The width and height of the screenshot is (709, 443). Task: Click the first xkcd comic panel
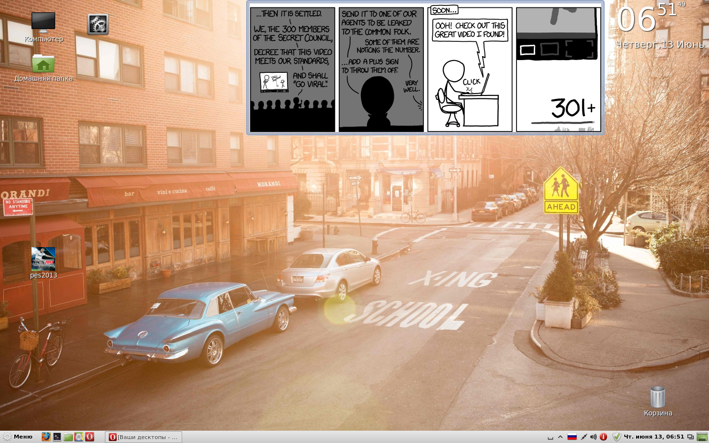[292, 69]
